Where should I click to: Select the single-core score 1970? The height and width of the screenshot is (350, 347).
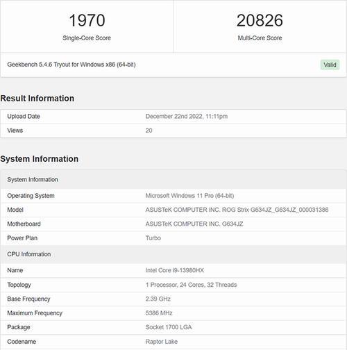(87, 20)
